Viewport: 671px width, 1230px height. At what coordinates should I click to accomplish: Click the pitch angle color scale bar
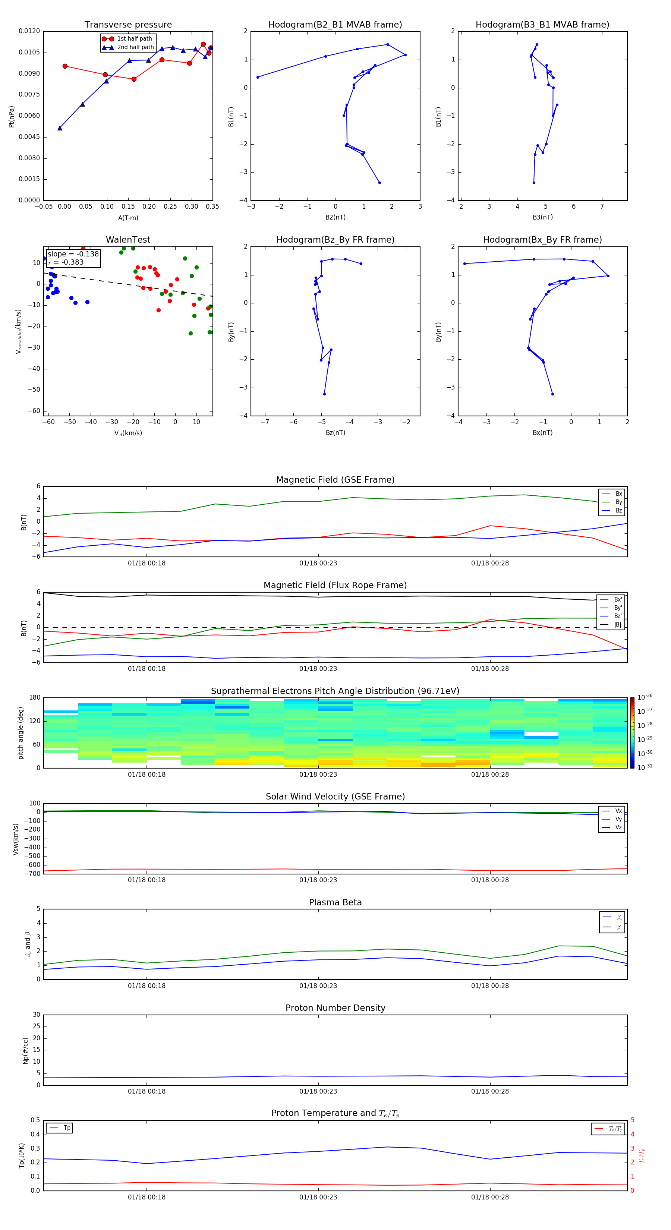click(x=632, y=733)
